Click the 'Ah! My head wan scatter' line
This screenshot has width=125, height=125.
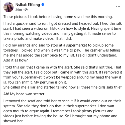pyautogui.click(x=24, y=94)
